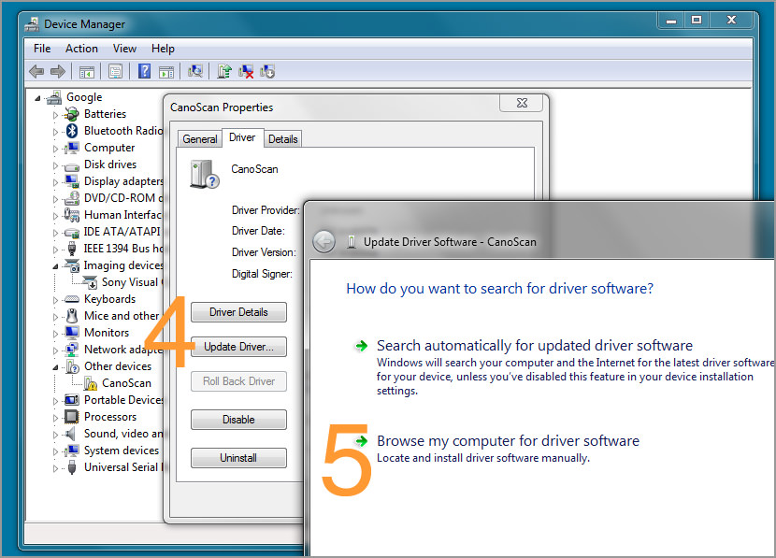776x558 pixels.
Task: Click the Disable device toolbar icon
Action: point(267,72)
